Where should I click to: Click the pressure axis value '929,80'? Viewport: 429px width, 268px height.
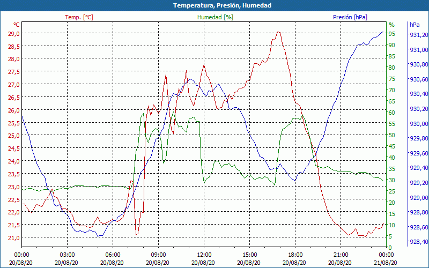pyautogui.click(x=419, y=138)
